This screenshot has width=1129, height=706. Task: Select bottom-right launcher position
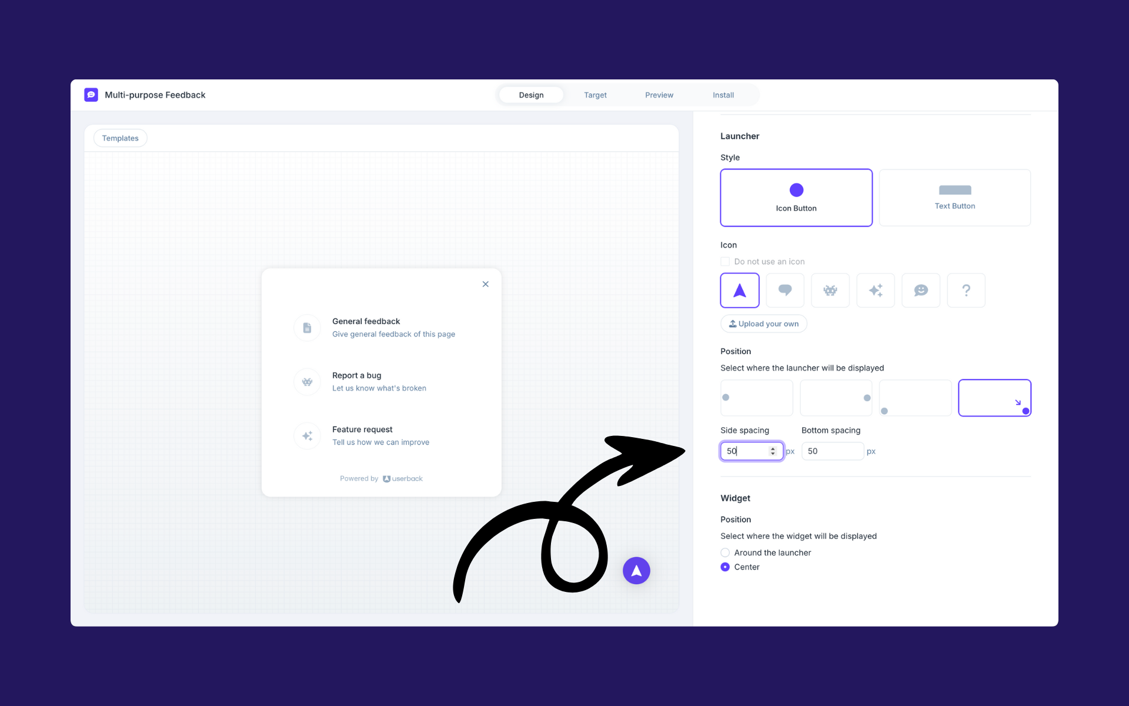click(994, 397)
